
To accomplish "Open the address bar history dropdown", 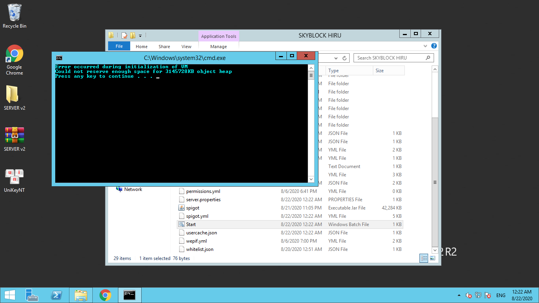I will pyautogui.click(x=336, y=58).
